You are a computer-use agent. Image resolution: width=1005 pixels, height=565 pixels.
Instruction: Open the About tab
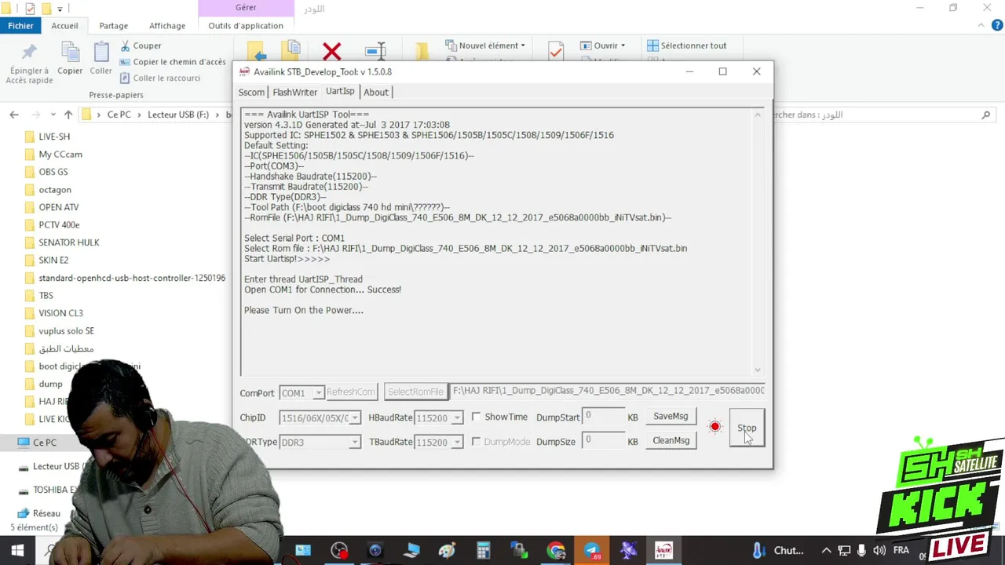click(x=375, y=92)
